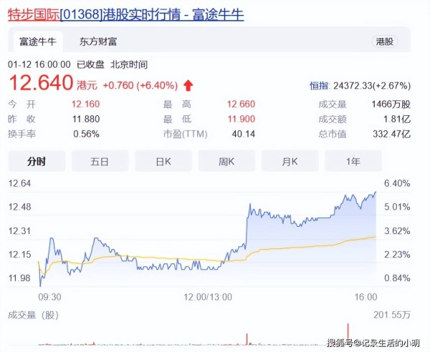The width and height of the screenshot is (430, 352).
Task: Select the 1年 chart tab
Action: (353, 161)
